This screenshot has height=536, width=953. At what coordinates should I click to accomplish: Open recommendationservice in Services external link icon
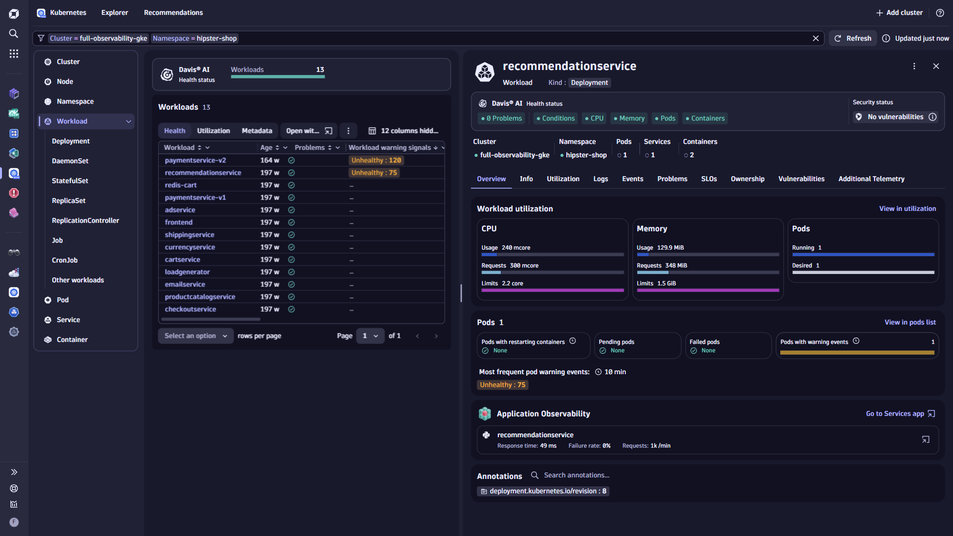(926, 440)
